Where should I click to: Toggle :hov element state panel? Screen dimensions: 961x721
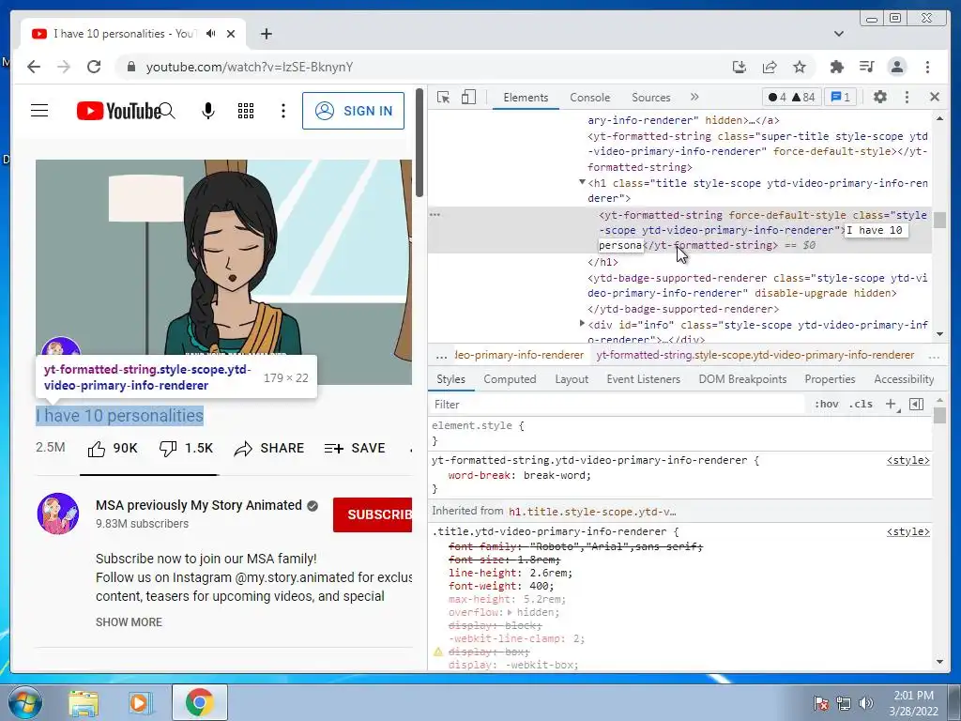coord(826,404)
